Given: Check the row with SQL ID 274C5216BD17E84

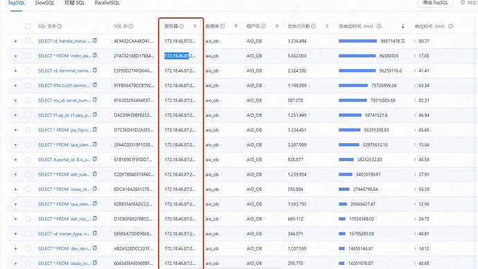Looking at the screenshot, I should pos(28,56).
